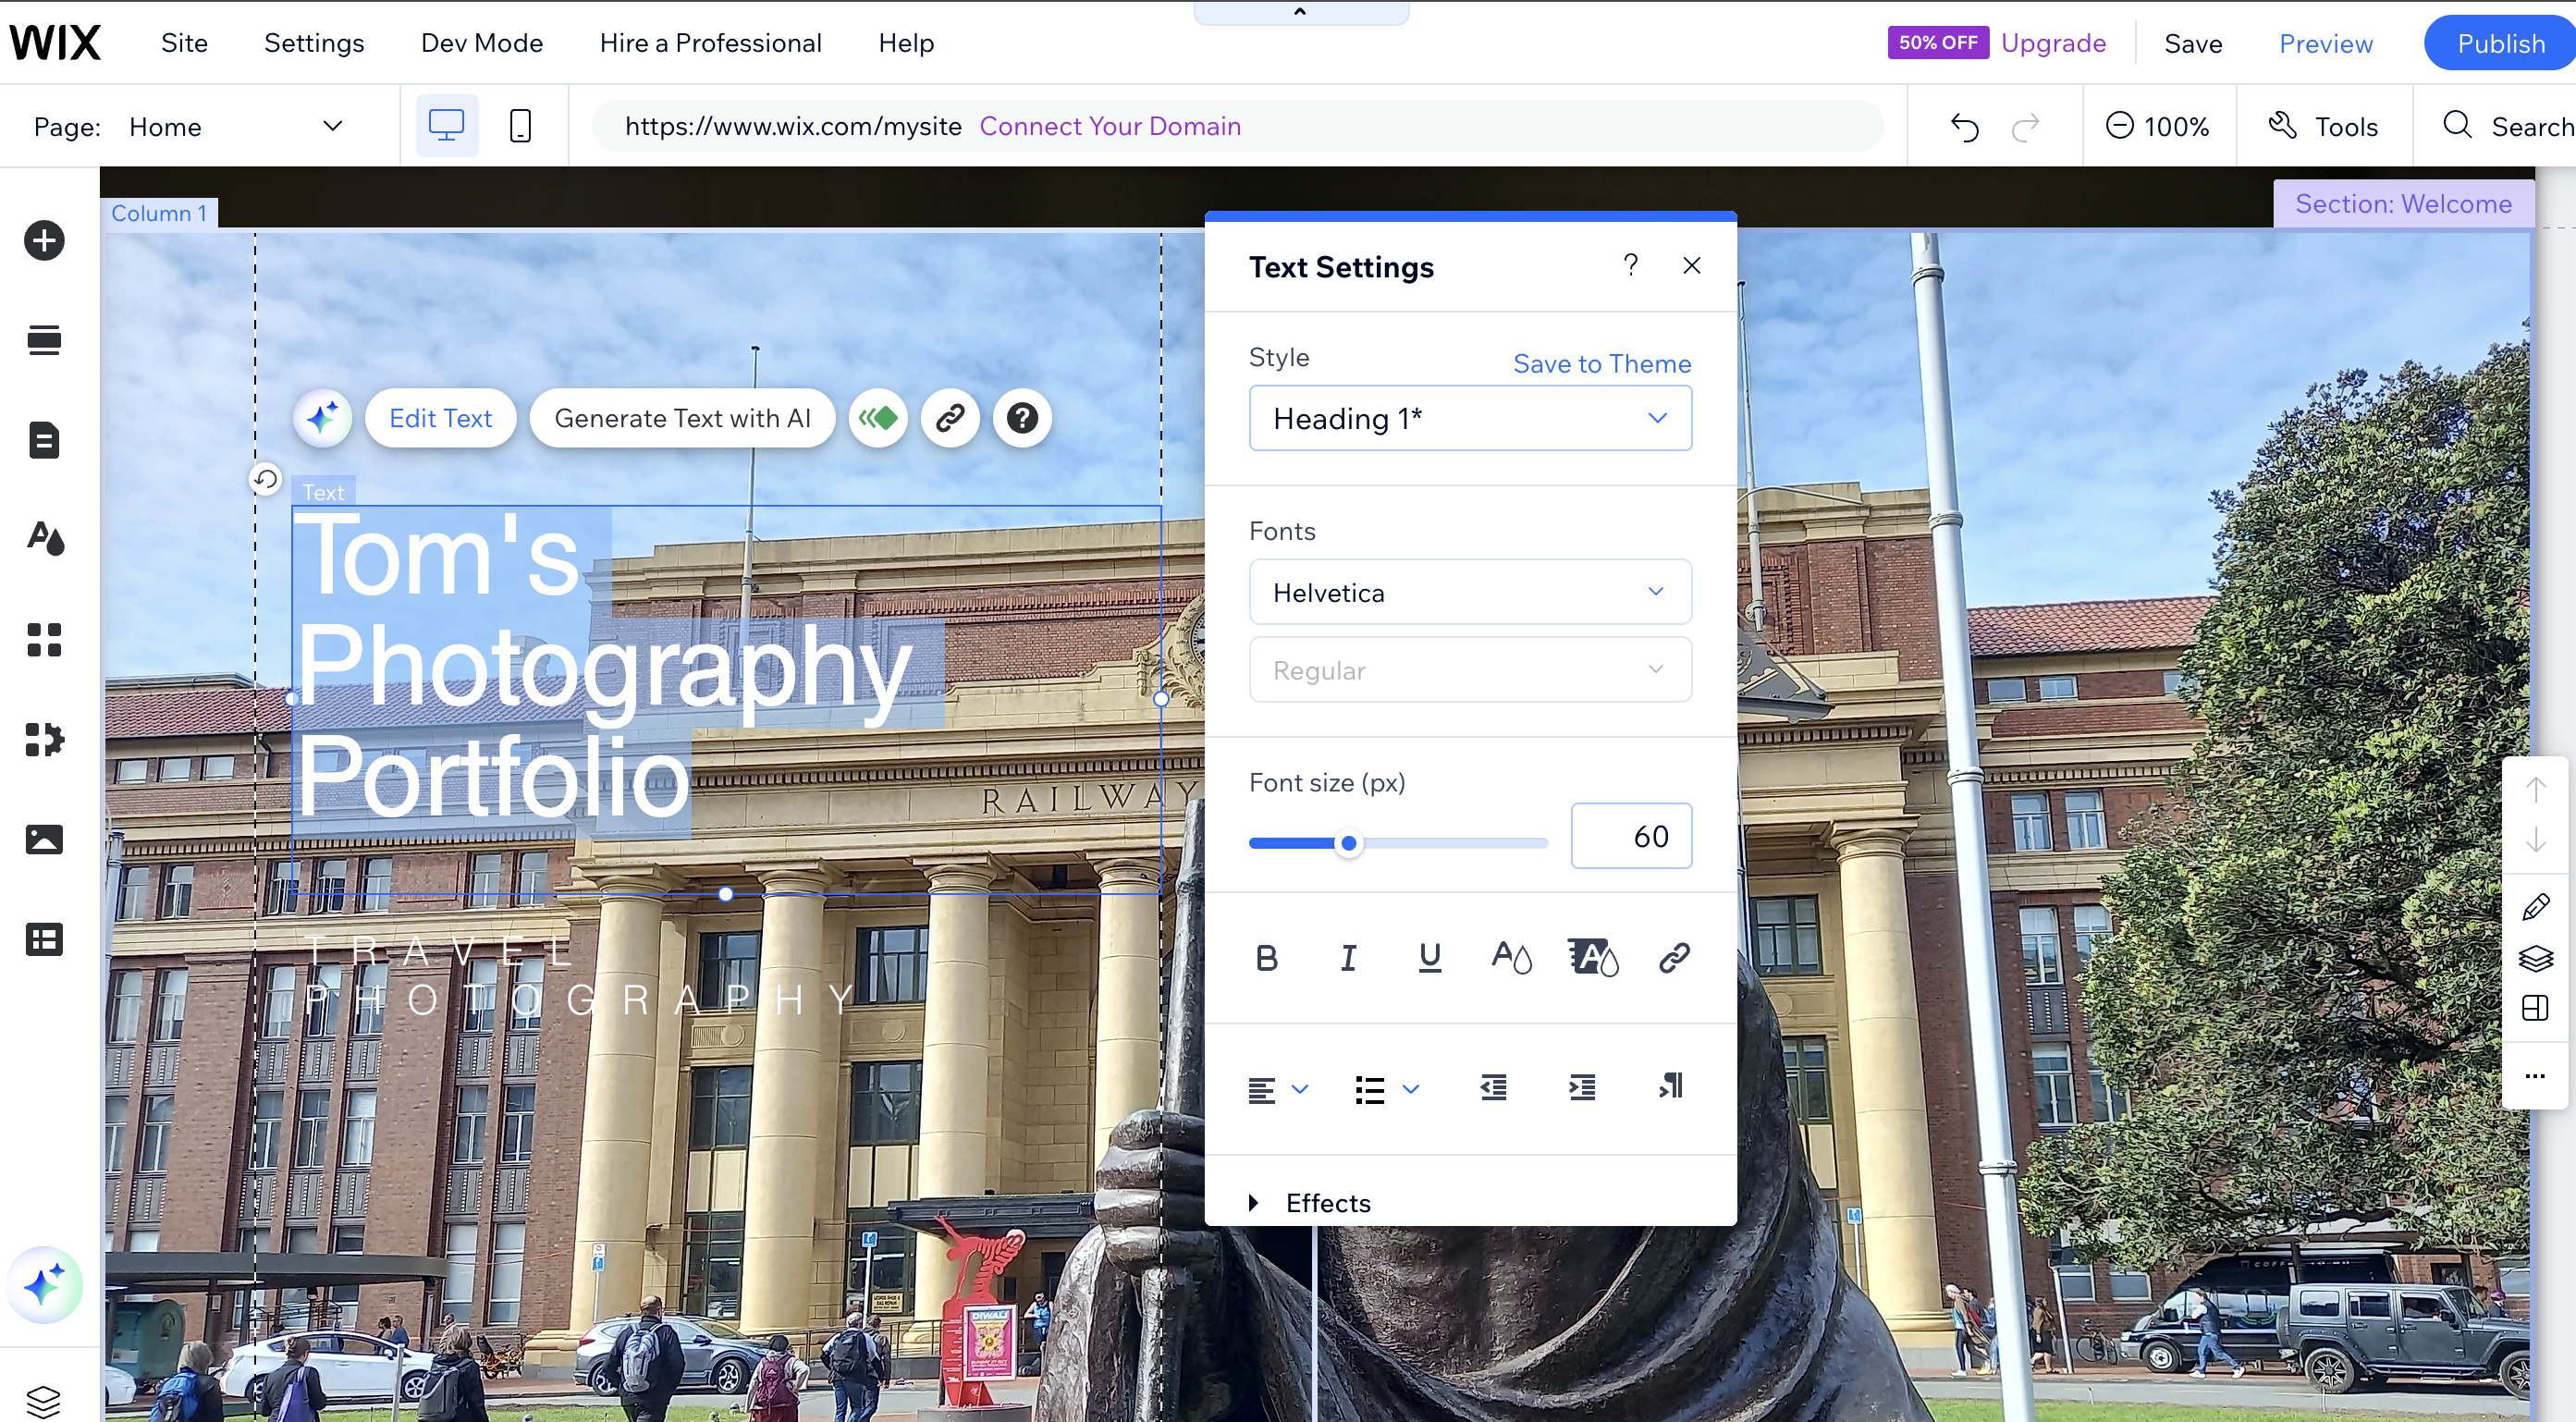Click the font size input showing 60
2576x1422 pixels.
[1632, 836]
